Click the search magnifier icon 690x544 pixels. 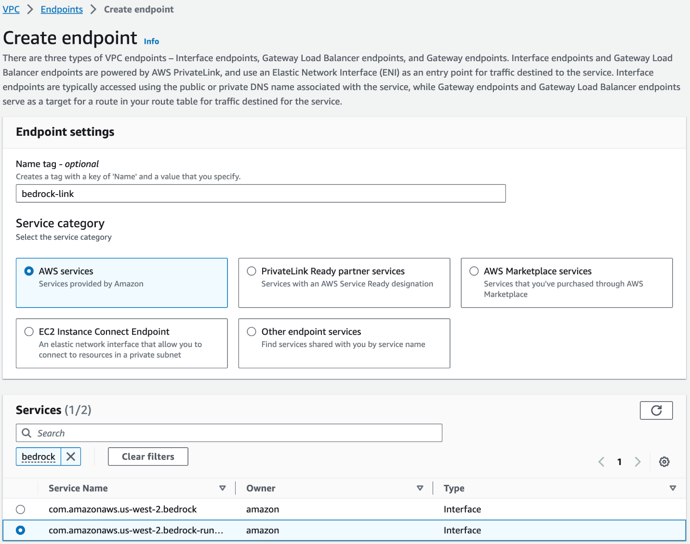click(27, 433)
